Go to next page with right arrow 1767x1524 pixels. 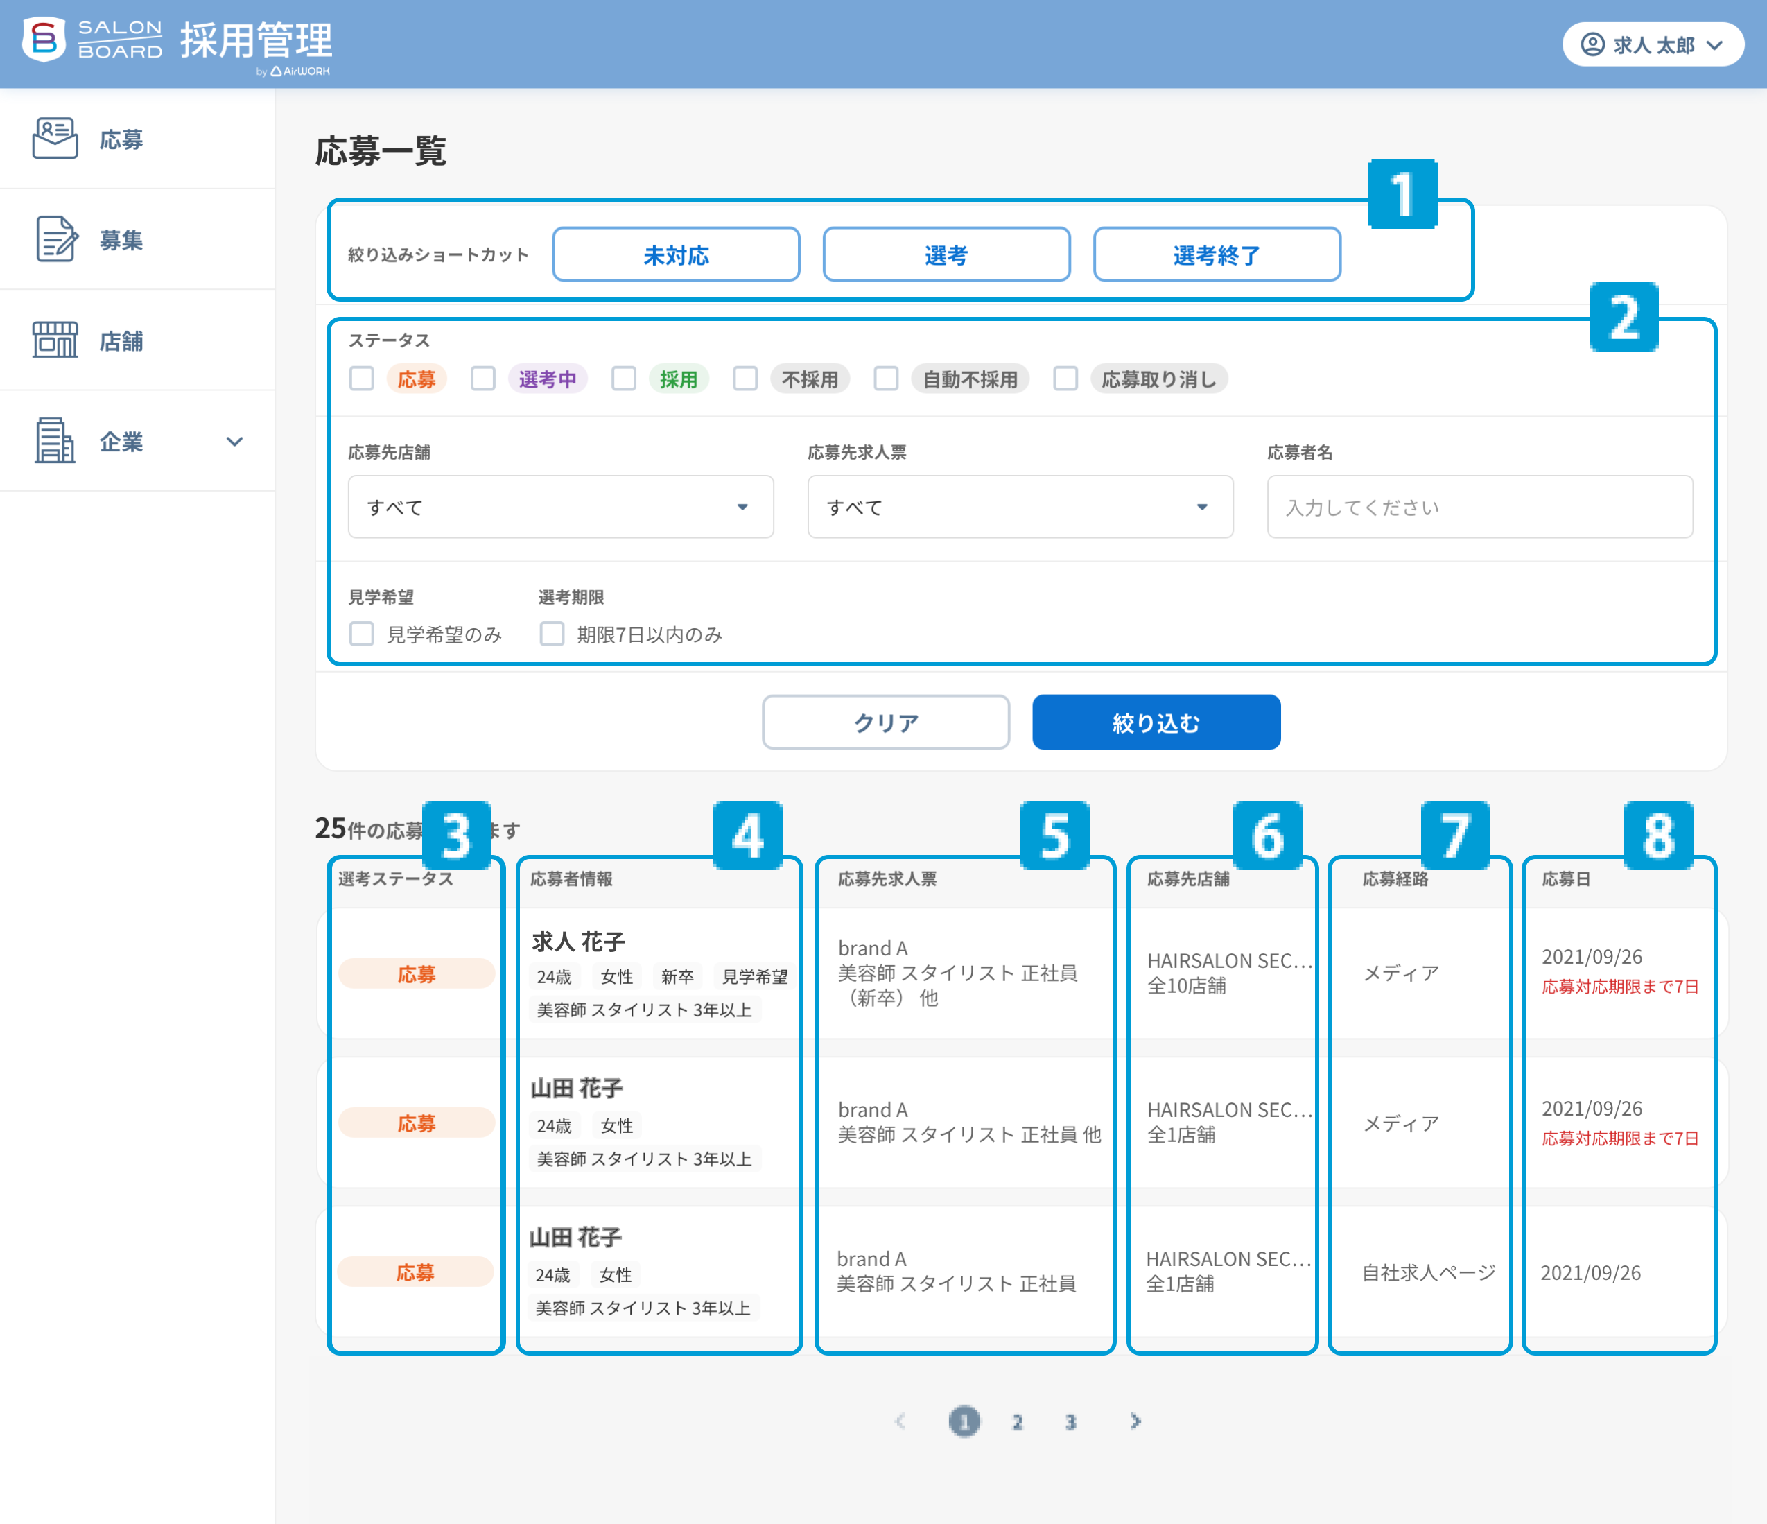[x=1135, y=1421]
